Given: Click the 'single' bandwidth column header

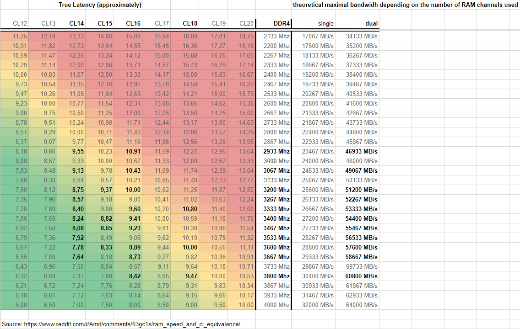Looking at the screenshot, I should 314,23.
